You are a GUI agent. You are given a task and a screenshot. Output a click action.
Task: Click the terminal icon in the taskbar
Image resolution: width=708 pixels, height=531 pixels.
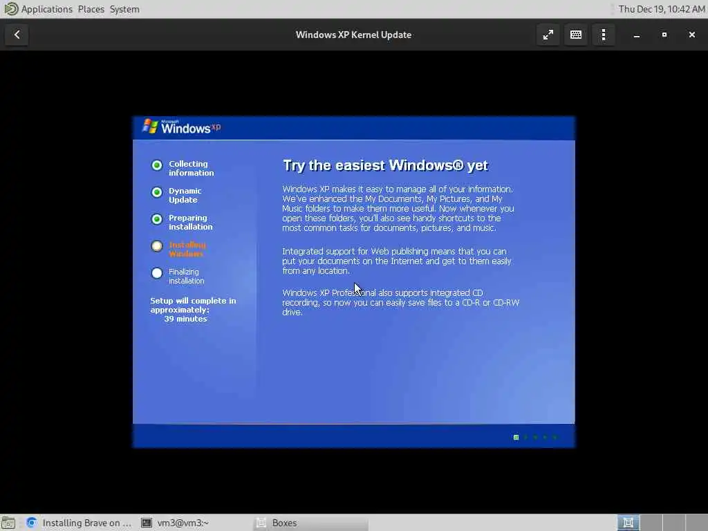pos(147,523)
